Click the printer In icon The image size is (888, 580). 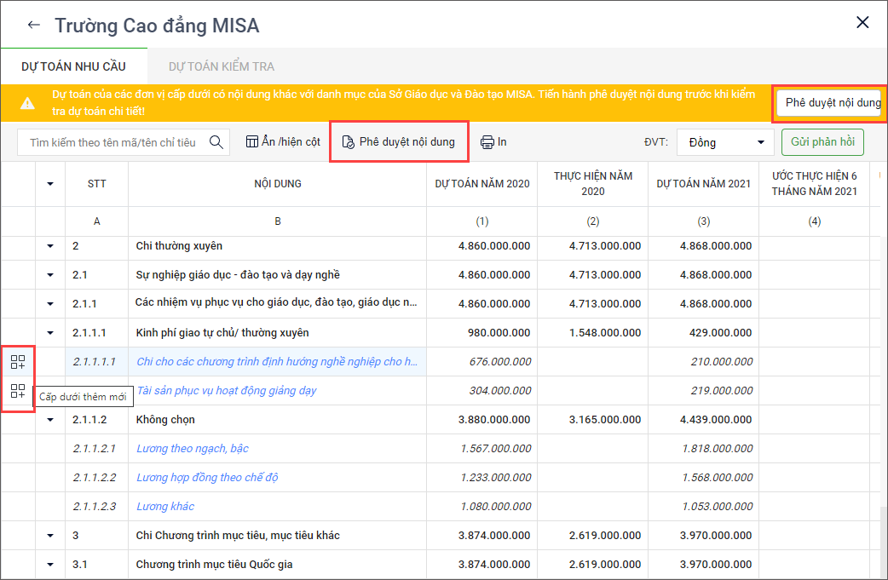(487, 142)
